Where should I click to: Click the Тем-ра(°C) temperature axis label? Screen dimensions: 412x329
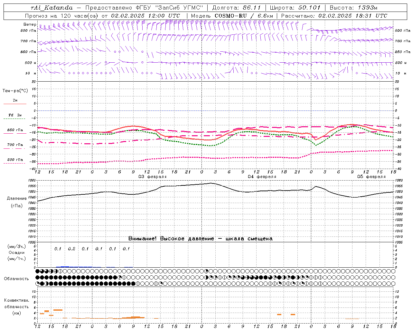[x=15, y=91]
